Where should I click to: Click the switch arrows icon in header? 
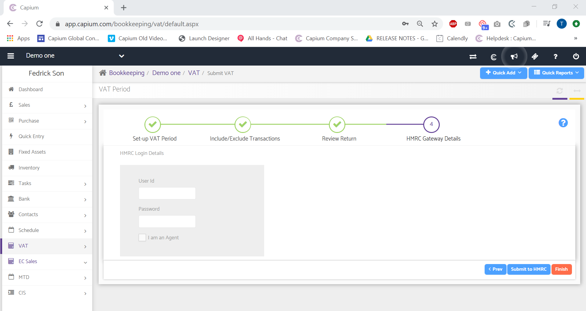click(x=473, y=56)
